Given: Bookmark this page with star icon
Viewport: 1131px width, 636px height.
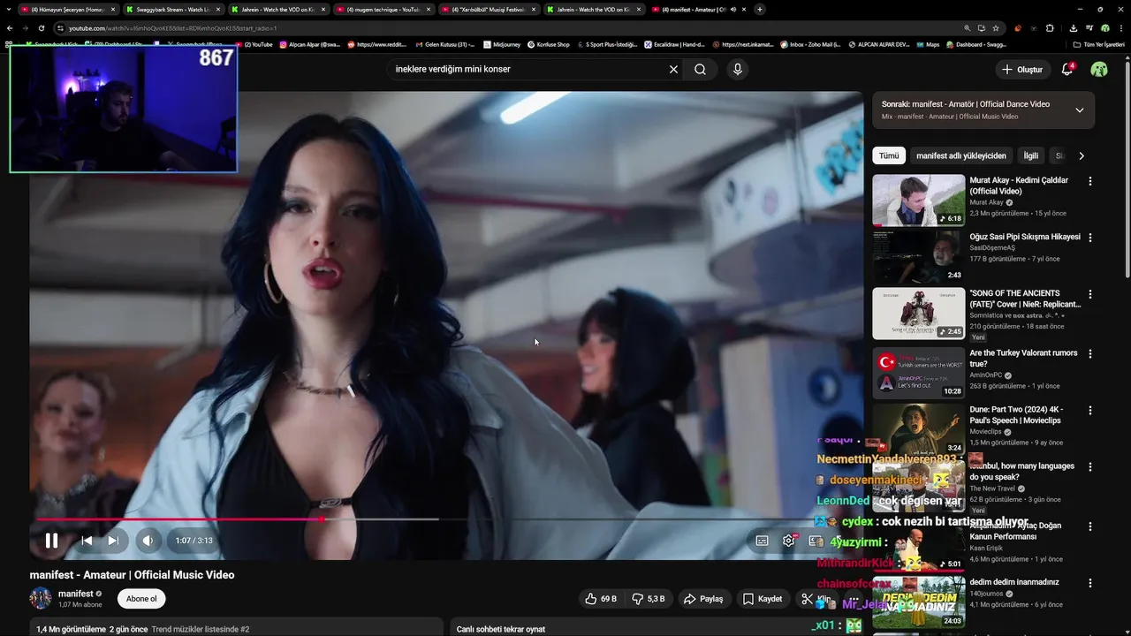Looking at the screenshot, I should point(996,28).
